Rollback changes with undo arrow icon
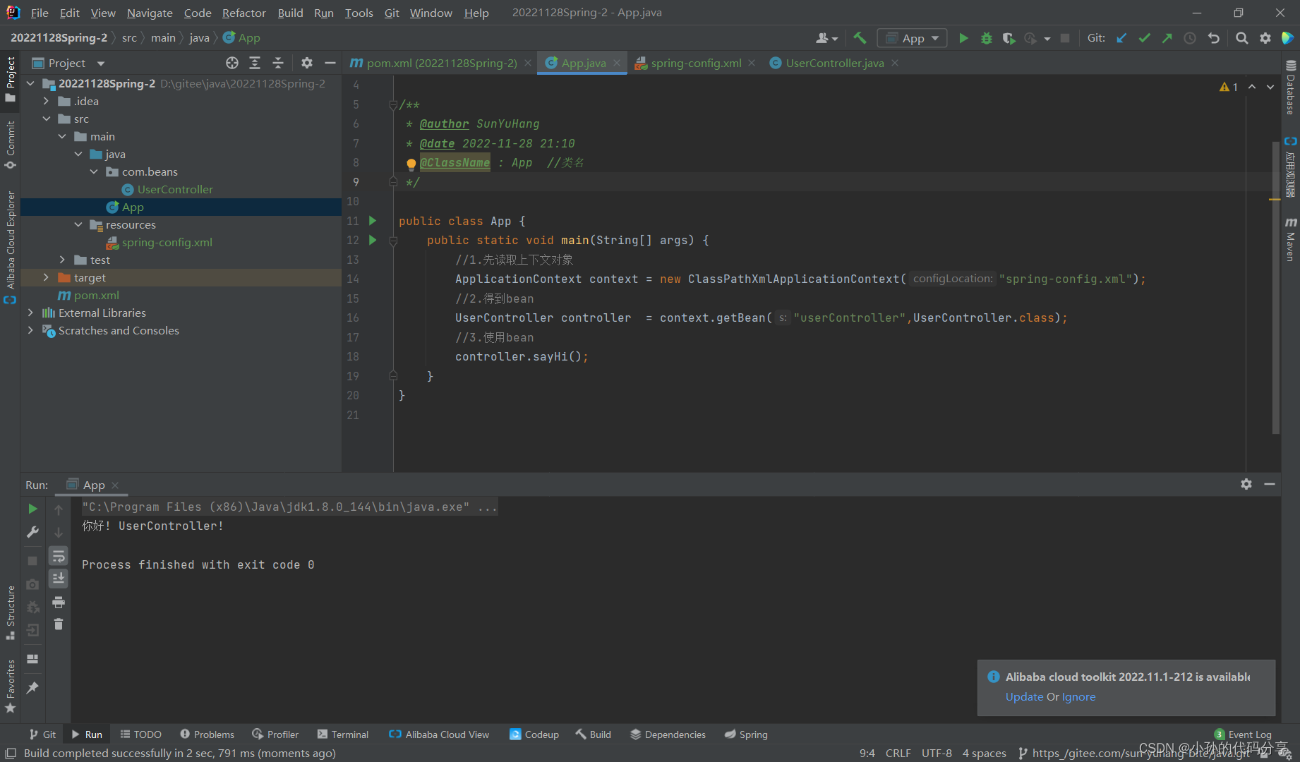The width and height of the screenshot is (1300, 762). tap(1213, 38)
